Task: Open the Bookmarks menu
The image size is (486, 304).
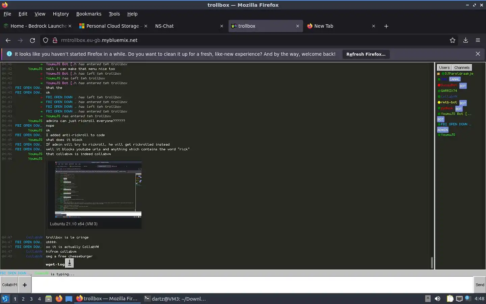Action: point(89,14)
